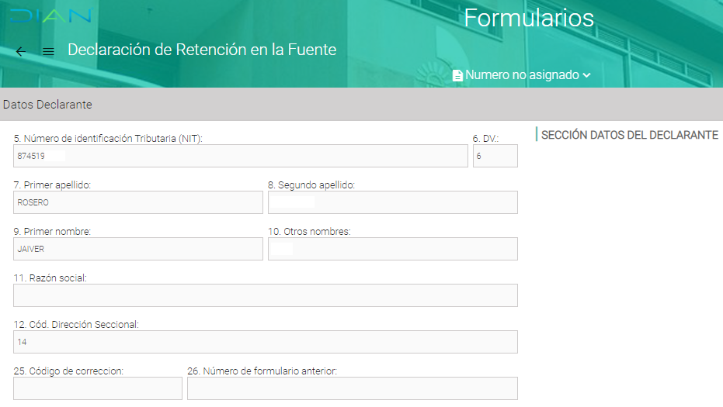Viewport: 723px width, 407px height.
Task: Open the Numero no asignado dropdown
Action: (x=522, y=75)
